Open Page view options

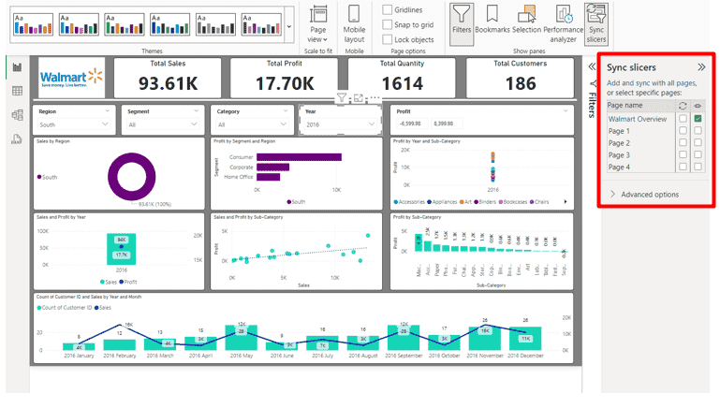317,24
